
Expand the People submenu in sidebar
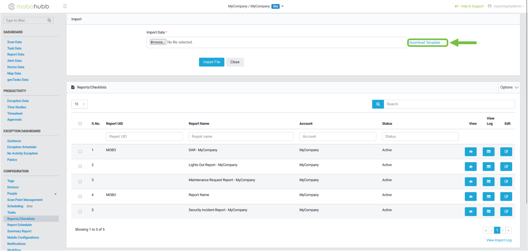[x=55, y=194]
